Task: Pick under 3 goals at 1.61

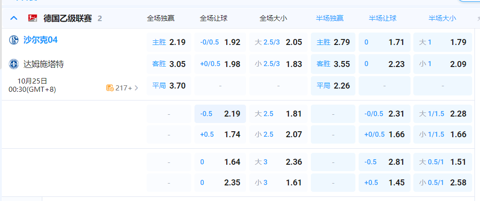Action: pyautogui.click(x=278, y=183)
